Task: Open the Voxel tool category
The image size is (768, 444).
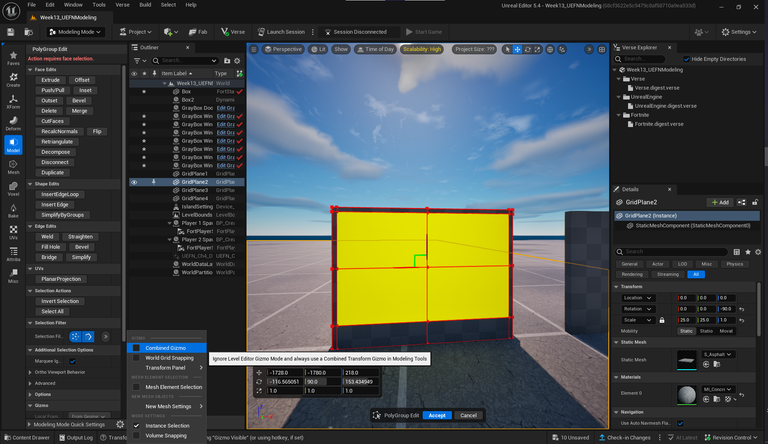Action: (x=13, y=189)
